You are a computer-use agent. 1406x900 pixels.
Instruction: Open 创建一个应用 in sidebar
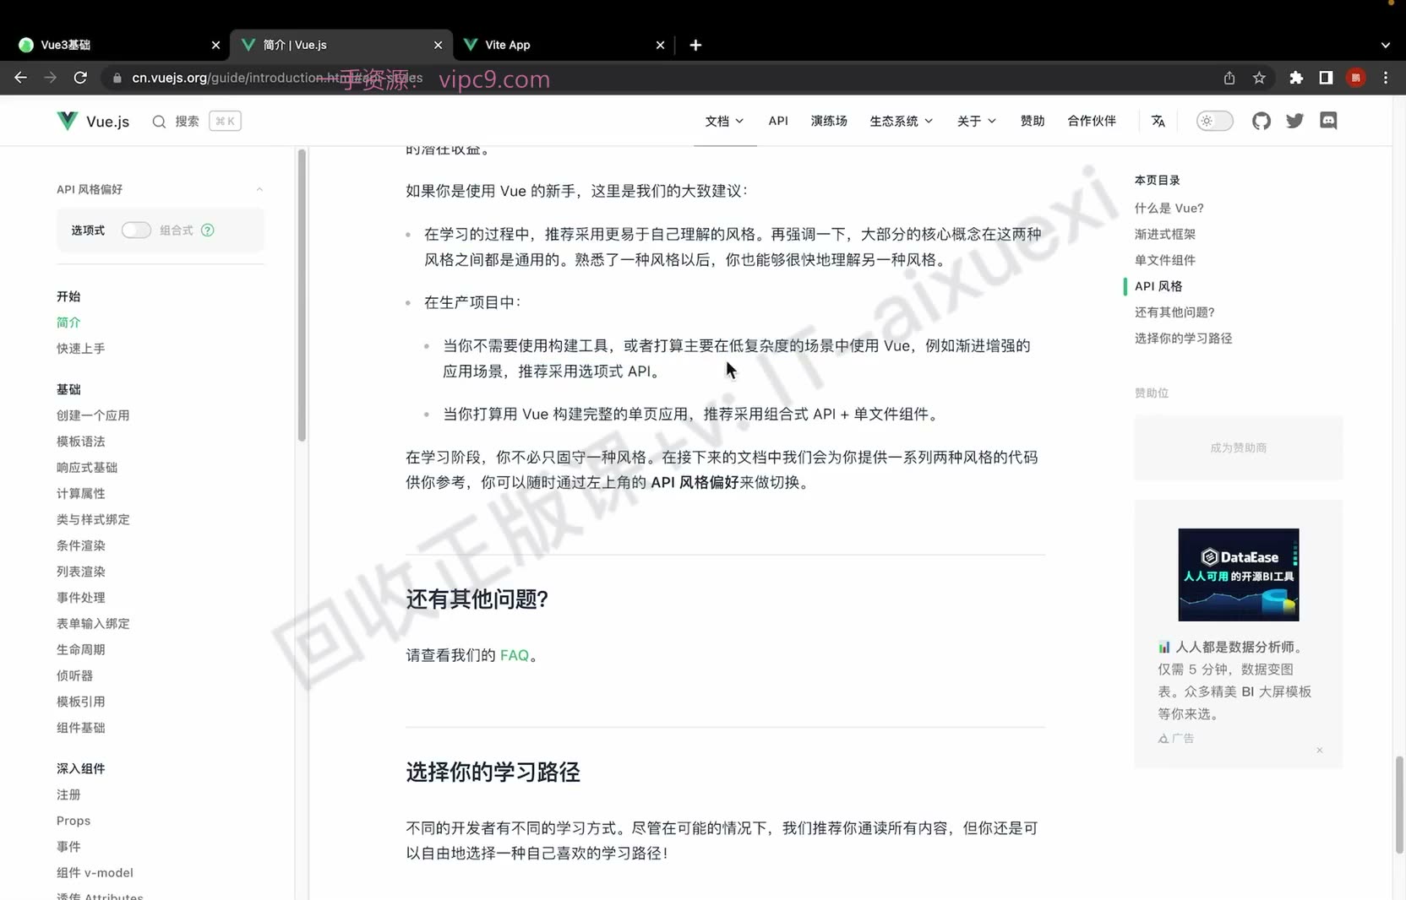[x=93, y=415]
